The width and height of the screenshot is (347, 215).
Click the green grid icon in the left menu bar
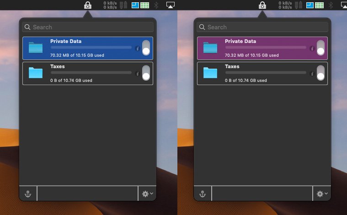[x=145, y=5]
